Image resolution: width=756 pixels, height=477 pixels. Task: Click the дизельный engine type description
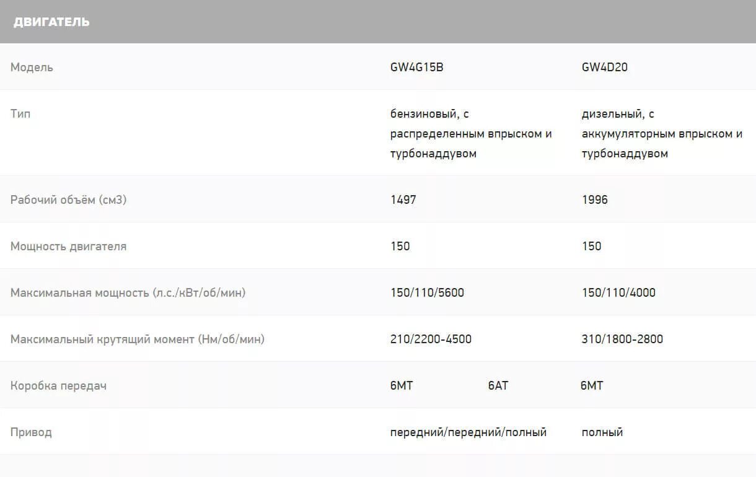coord(662,134)
